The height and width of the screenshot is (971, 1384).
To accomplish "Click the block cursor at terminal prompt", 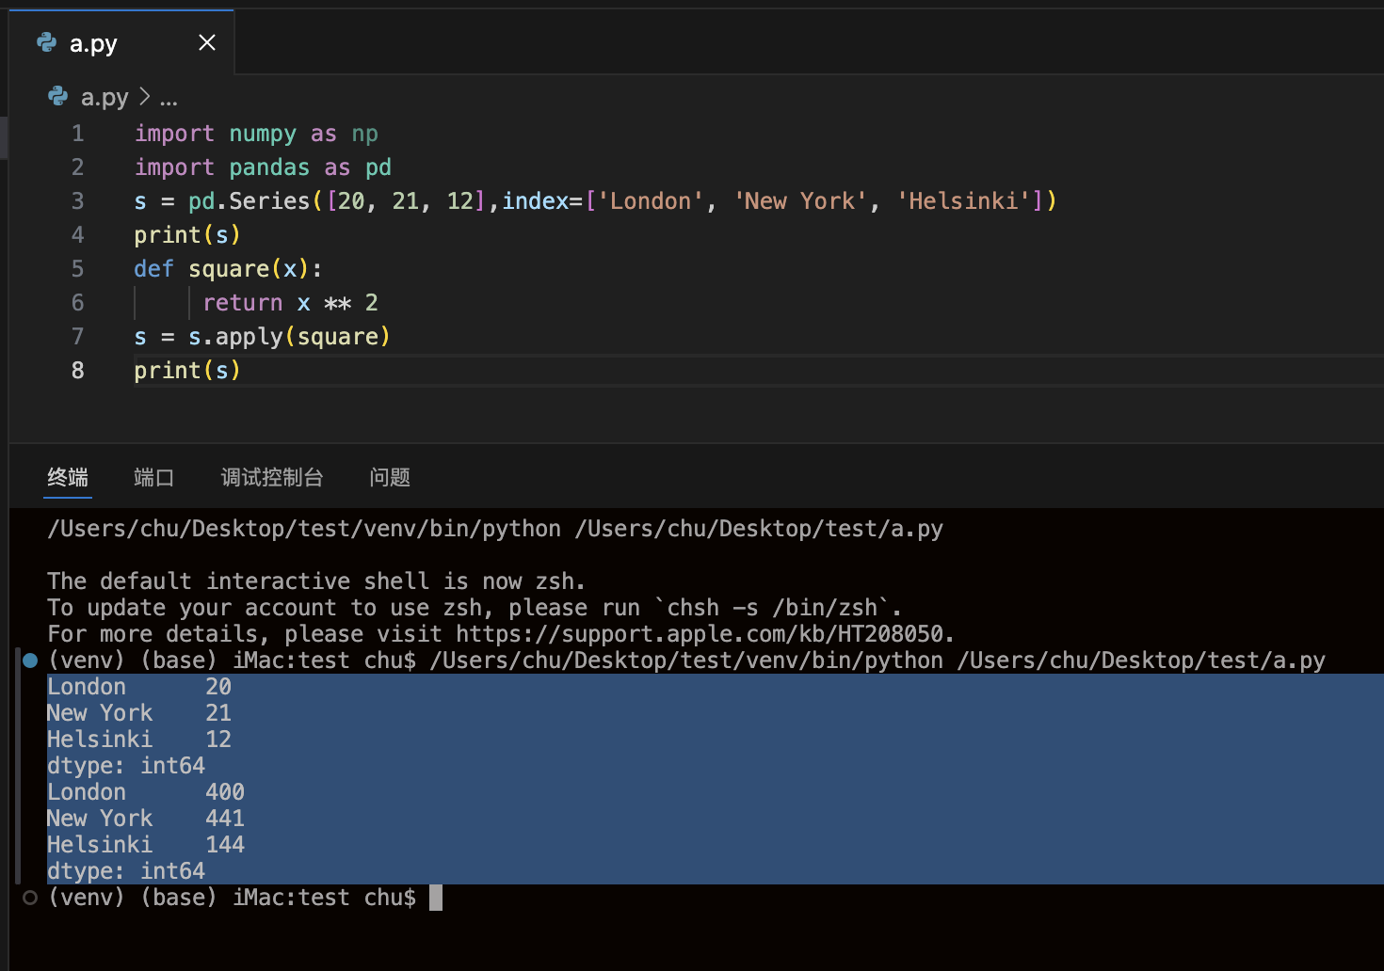I will point(435,898).
